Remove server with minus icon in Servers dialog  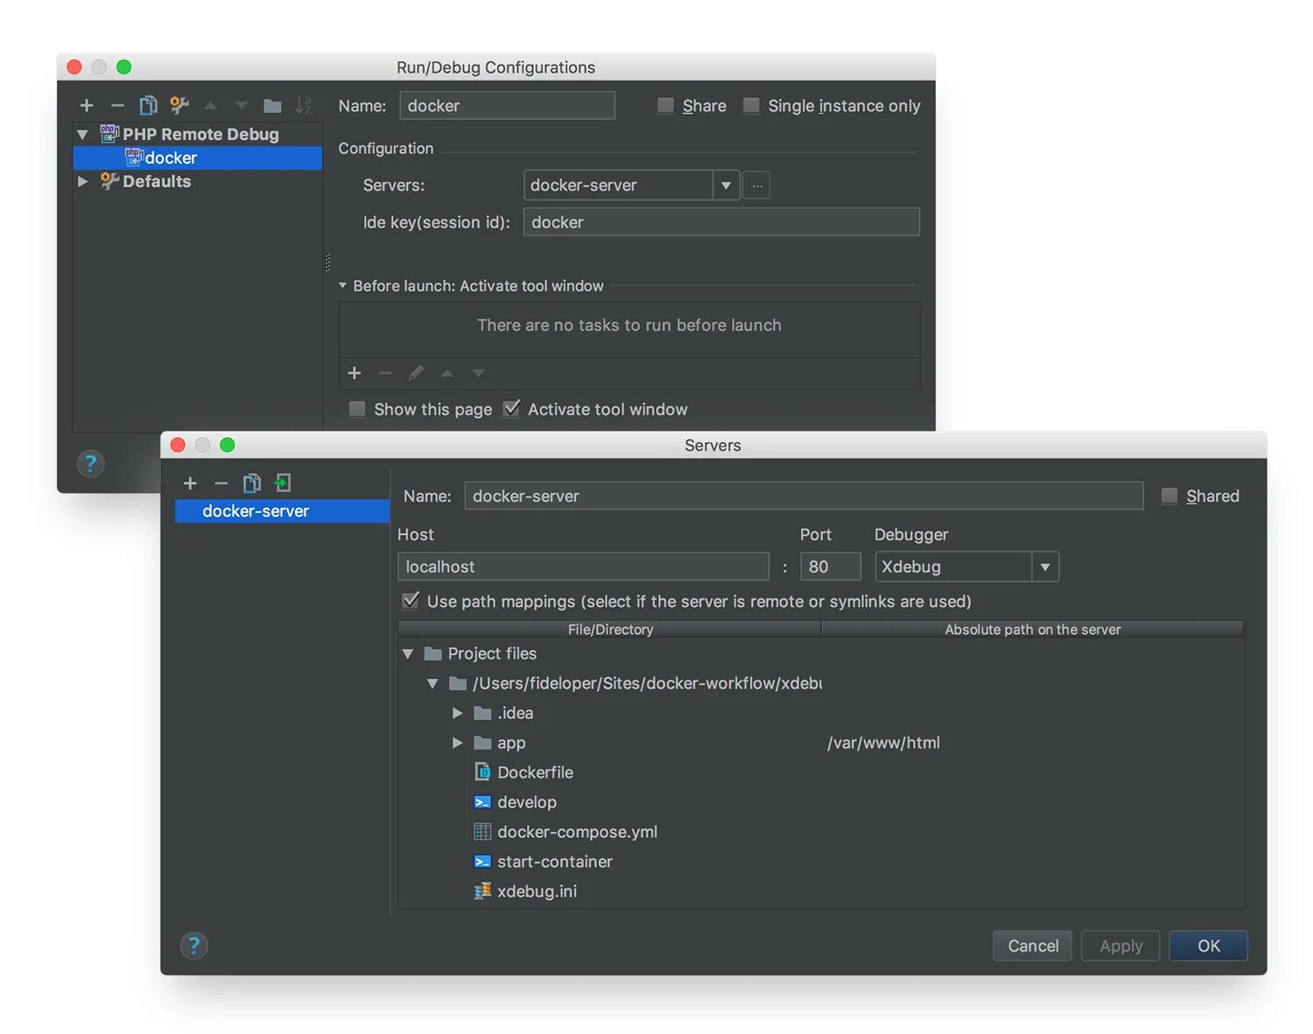tap(221, 483)
